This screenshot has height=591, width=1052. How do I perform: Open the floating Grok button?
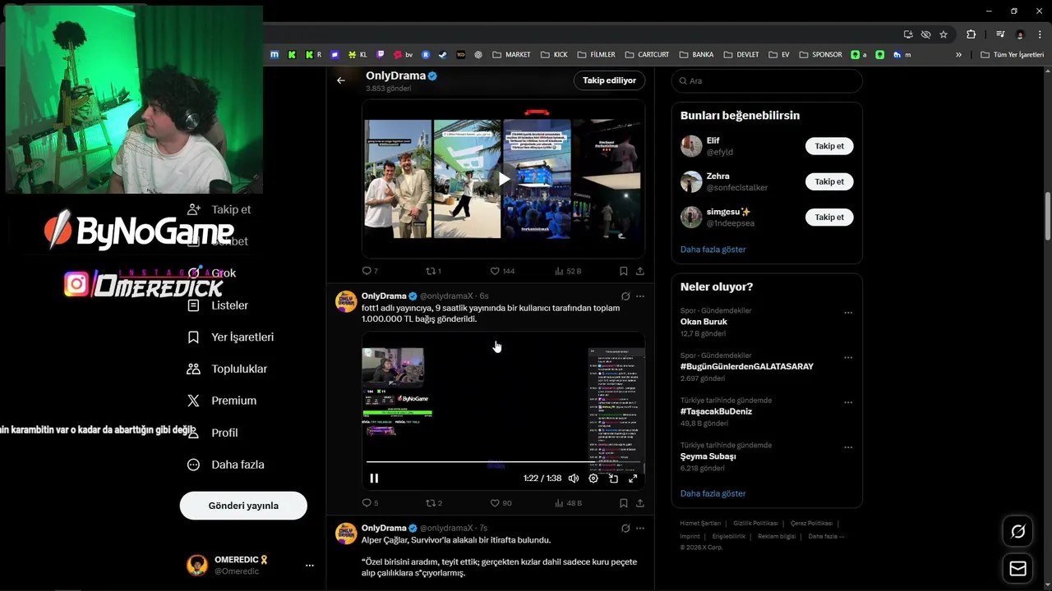click(x=1017, y=532)
